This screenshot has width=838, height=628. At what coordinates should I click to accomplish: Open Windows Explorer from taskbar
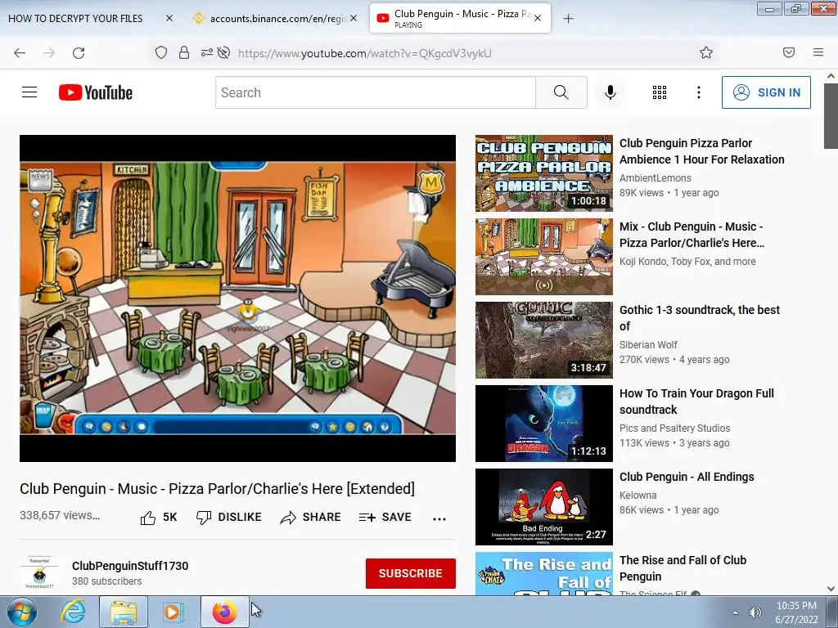click(x=123, y=612)
